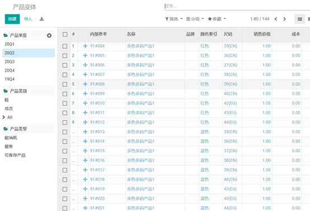Sort by 颜色索引 column header

(209, 34)
